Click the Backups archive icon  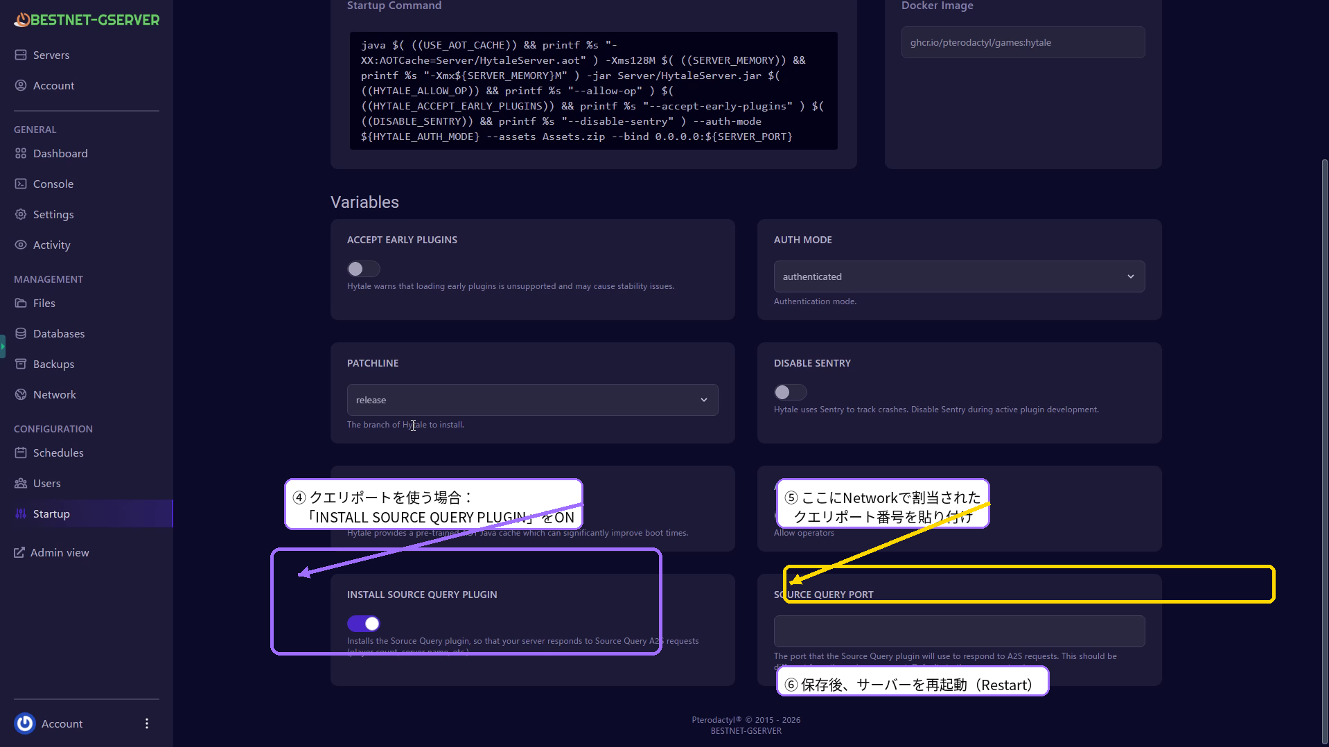(x=21, y=364)
